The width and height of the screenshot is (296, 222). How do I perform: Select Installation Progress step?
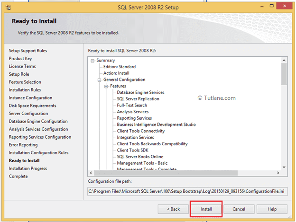(28, 169)
